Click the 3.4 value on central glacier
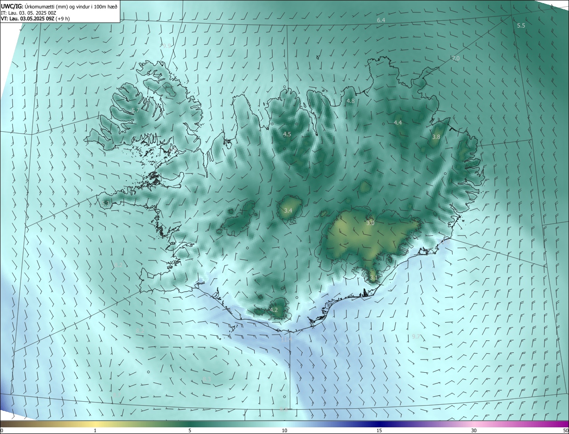This screenshot has width=569, height=434. [x=288, y=210]
